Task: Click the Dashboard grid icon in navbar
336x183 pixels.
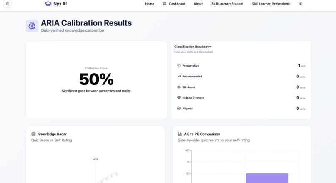Action: (x=164, y=4)
